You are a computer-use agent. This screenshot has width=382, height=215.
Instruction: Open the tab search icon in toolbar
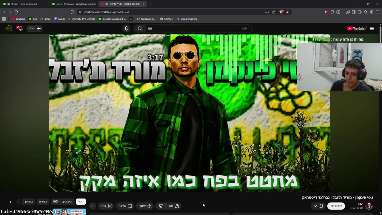pyautogui.click(x=338, y=12)
